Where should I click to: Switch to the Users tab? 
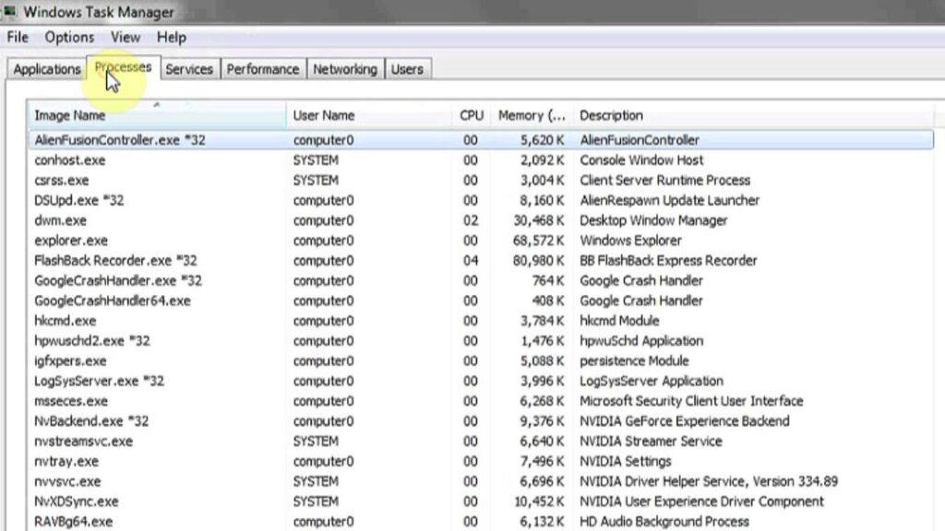[407, 69]
